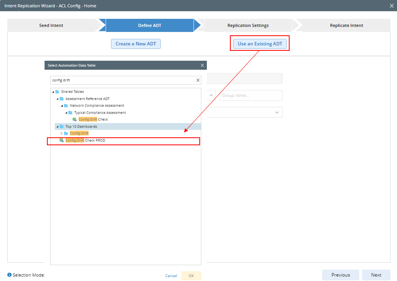Click the Config Drift folder icon
This screenshot has height=281, width=397.
(66, 133)
